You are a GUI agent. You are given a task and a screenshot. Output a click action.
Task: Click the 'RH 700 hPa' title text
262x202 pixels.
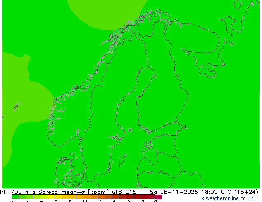tap(17, 192)
